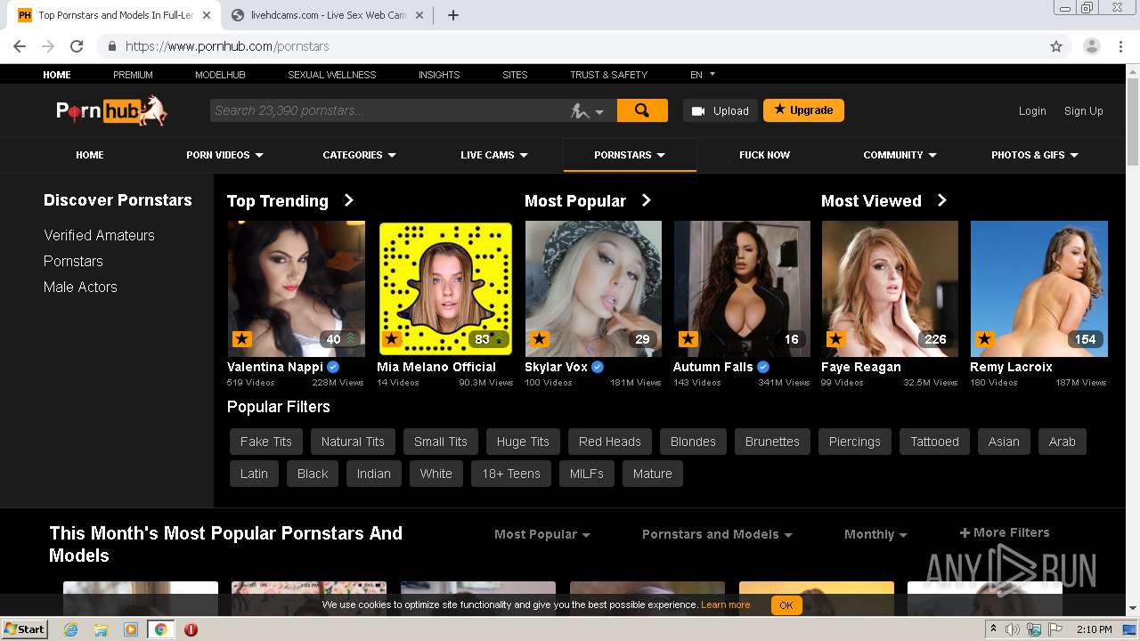This screenshot has width=1140, height=641.
Task: Open PREMIUM in the top bar
Action: coord(133,75)
